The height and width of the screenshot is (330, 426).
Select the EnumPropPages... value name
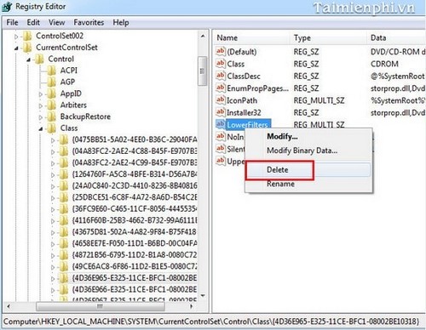[x=257, y=88]
